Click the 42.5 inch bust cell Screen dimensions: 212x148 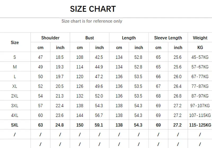click(x=99, y=57)
